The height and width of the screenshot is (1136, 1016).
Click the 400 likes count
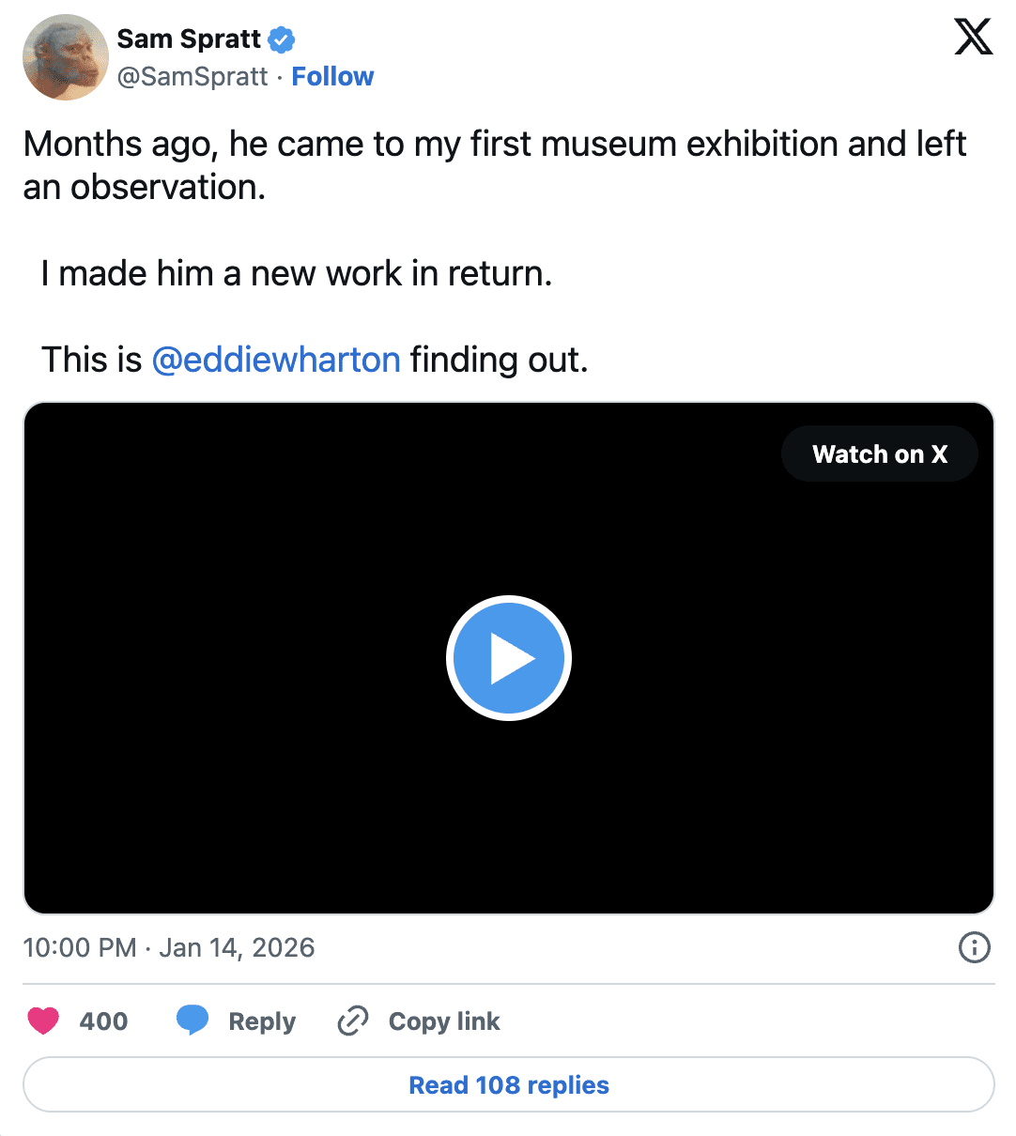(x=103, y=1021)
